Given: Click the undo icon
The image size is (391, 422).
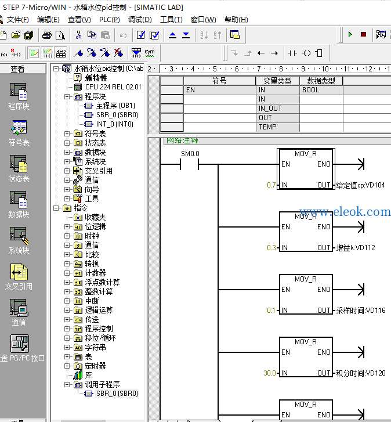Looking at the screenshot, I should [x=123, y=35].
